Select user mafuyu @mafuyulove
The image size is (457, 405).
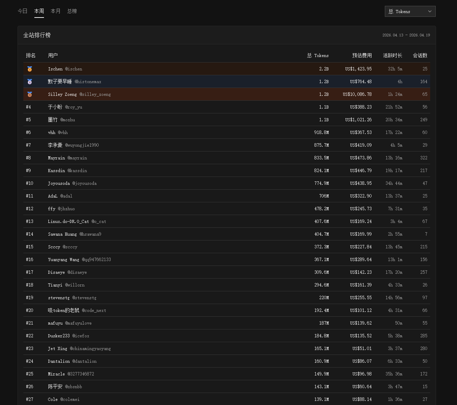tap(70, 323)
